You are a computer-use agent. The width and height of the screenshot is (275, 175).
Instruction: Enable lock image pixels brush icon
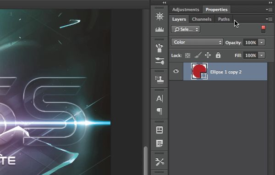198,55
